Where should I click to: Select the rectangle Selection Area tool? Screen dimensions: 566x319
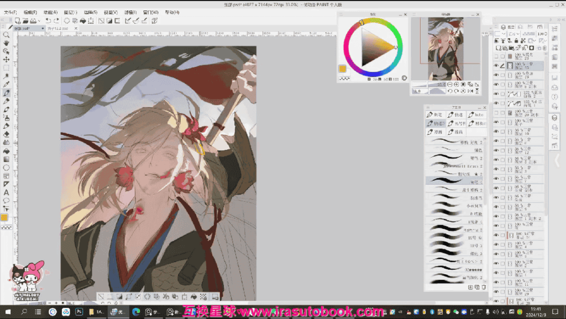pos(6,68)
